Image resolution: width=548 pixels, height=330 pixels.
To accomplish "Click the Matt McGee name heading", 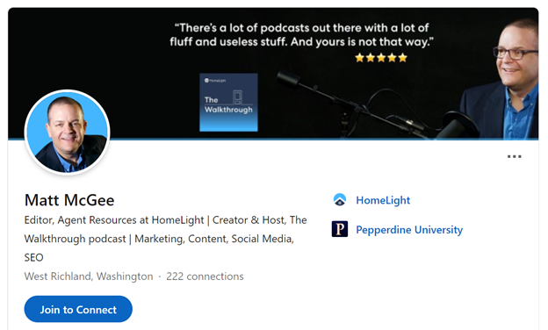I will pos(69,200).
